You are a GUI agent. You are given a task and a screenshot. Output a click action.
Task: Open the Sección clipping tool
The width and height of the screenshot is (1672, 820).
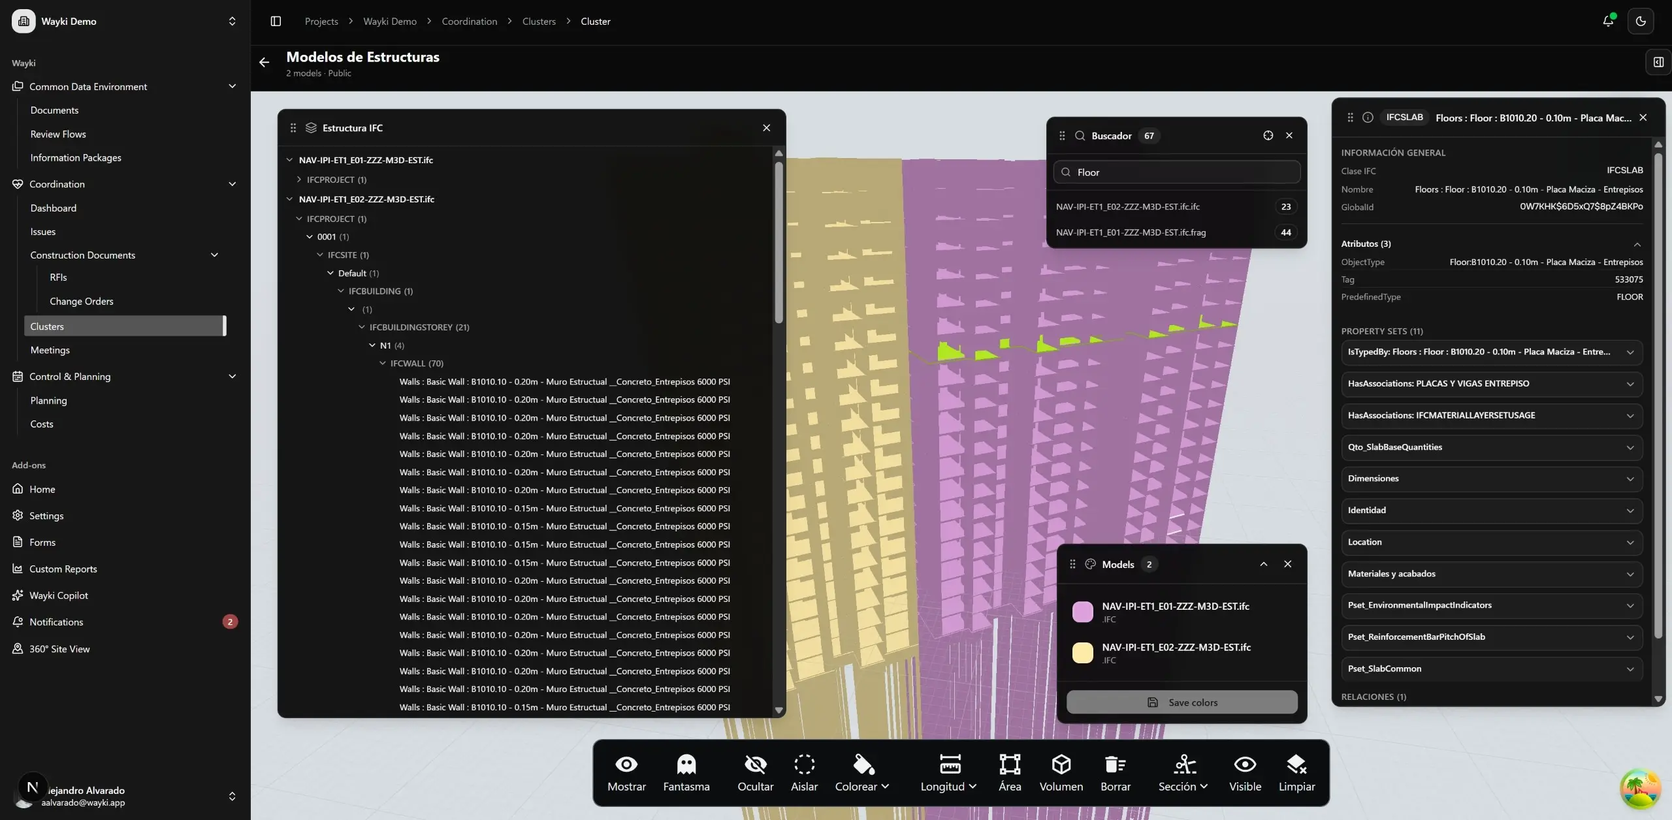coord(1183,773)
